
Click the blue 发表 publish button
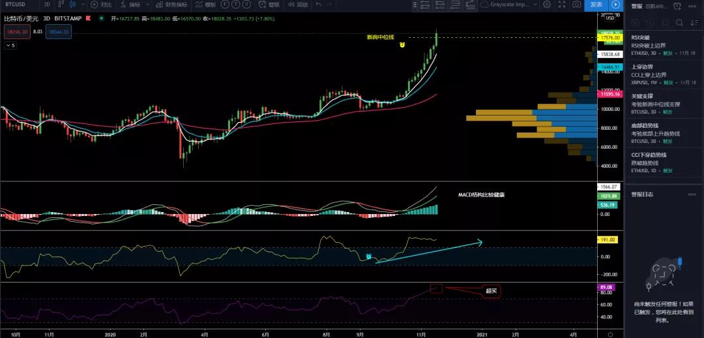pos(596,5)
